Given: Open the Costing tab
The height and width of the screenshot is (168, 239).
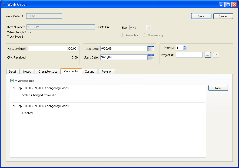Looking at the screenshot, I should [x=89, y=72].
